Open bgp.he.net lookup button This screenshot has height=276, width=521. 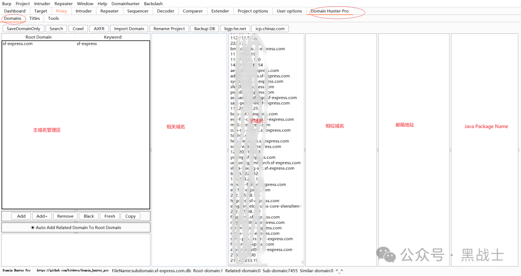235,28
